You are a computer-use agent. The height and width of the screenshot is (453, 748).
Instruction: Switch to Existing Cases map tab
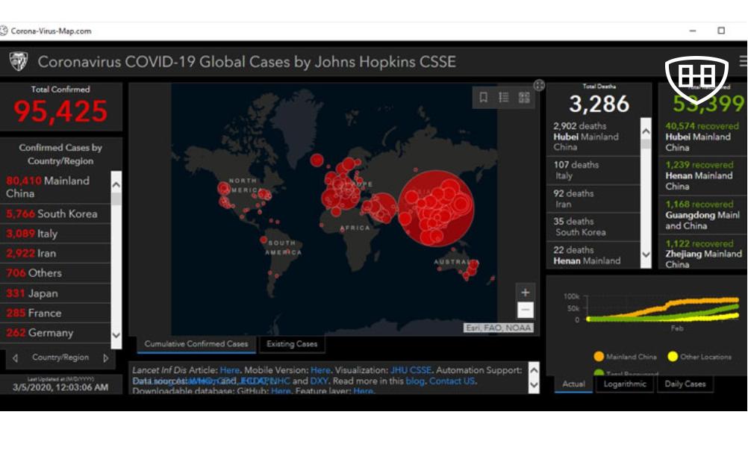pos(291,344)
